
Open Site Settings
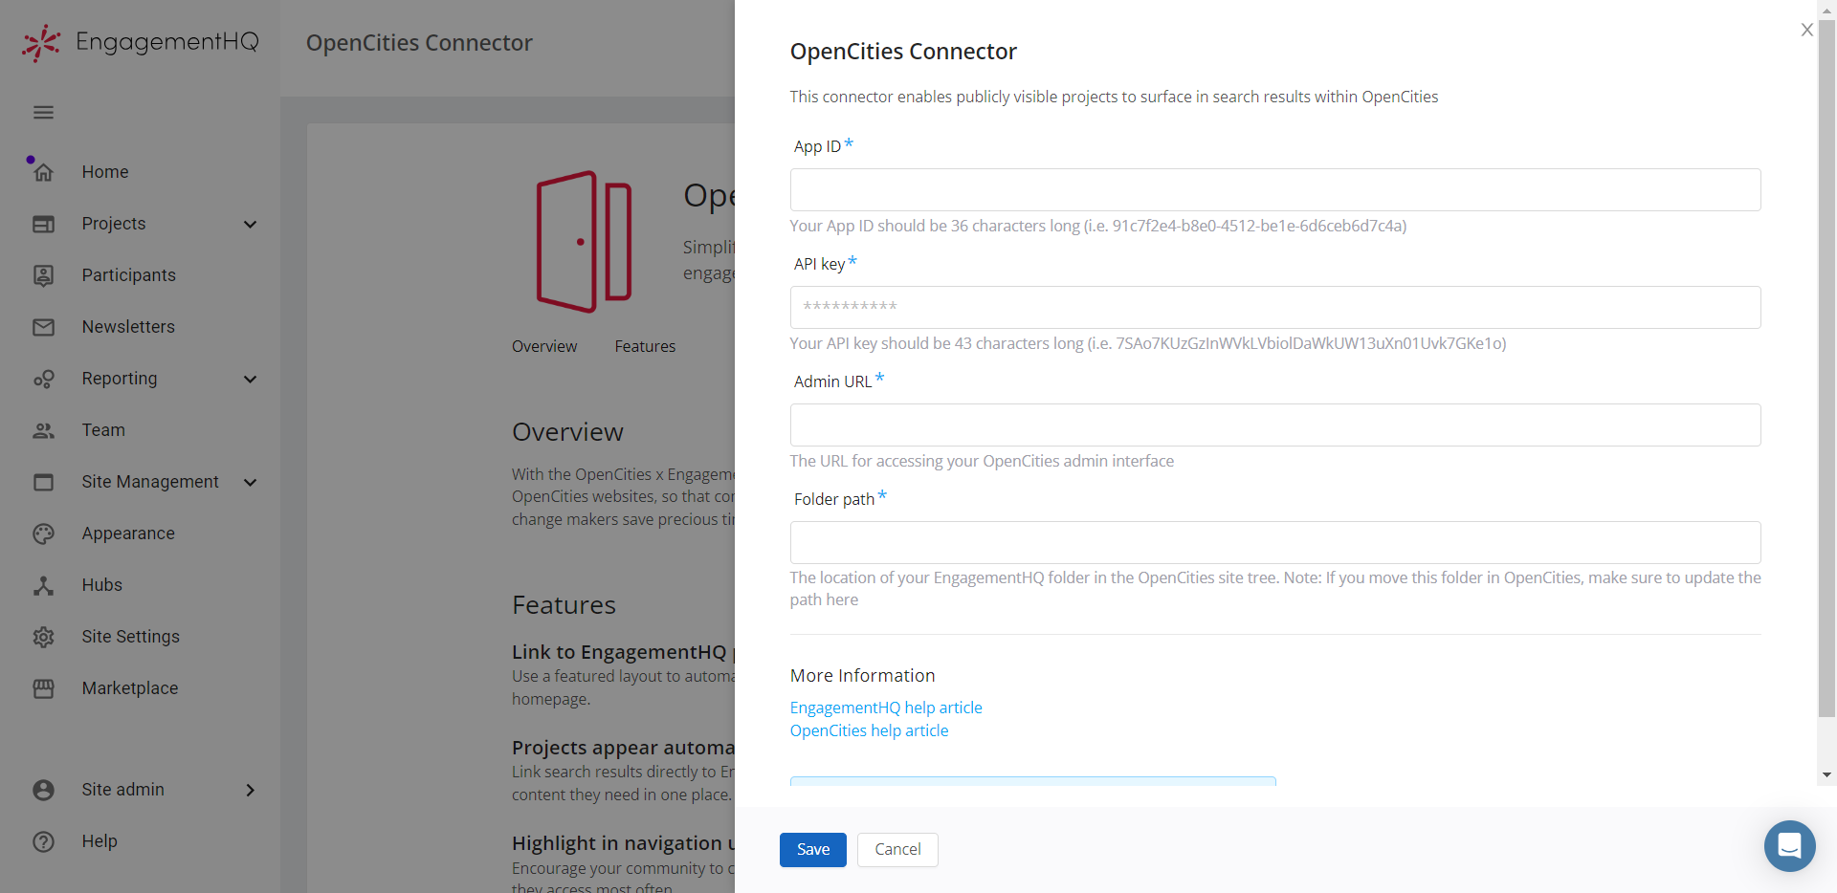tap(131, 636)
